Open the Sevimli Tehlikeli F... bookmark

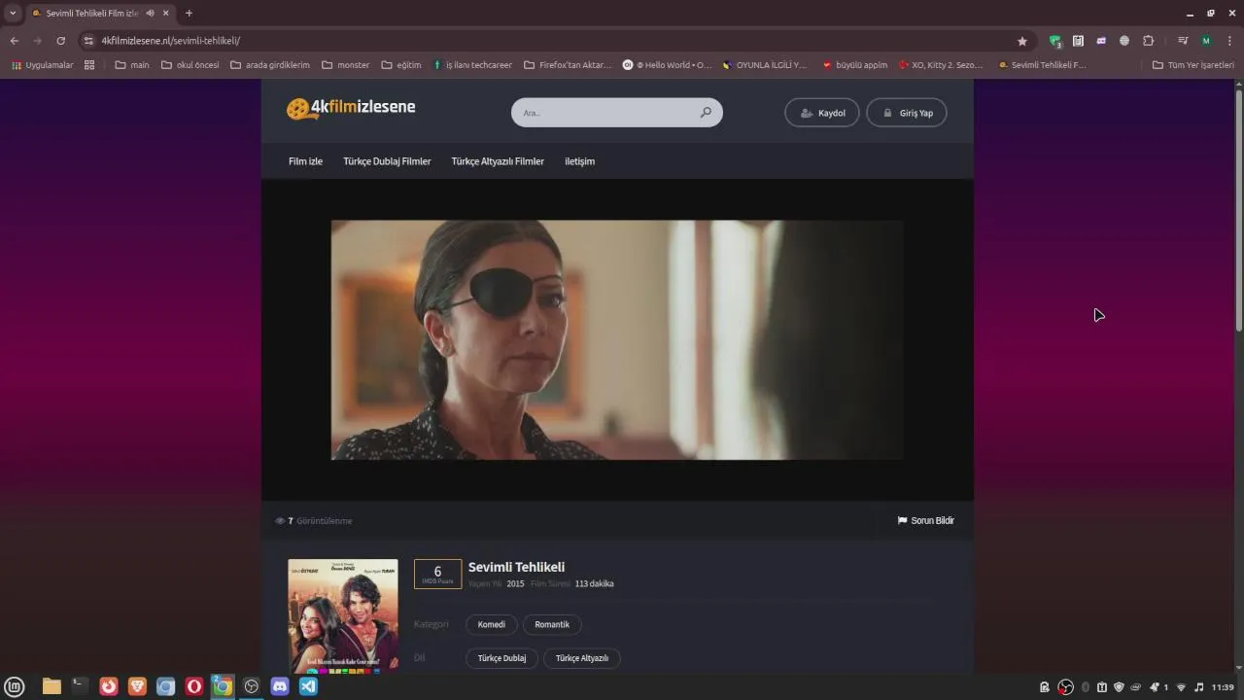coord(1043,65)
